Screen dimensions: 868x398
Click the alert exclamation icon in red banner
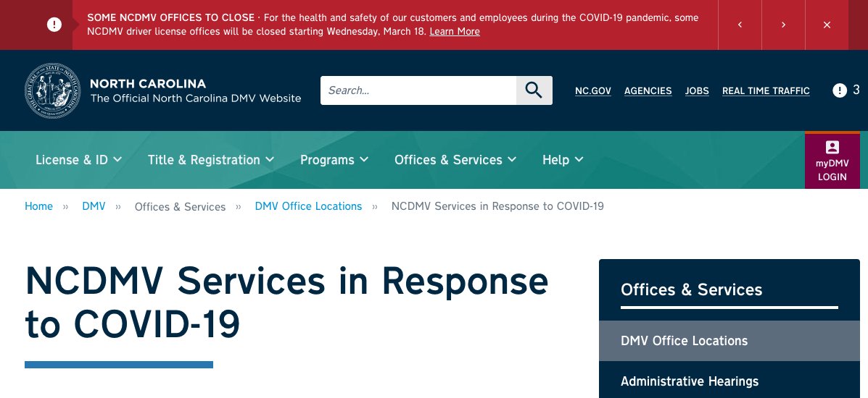54,25
